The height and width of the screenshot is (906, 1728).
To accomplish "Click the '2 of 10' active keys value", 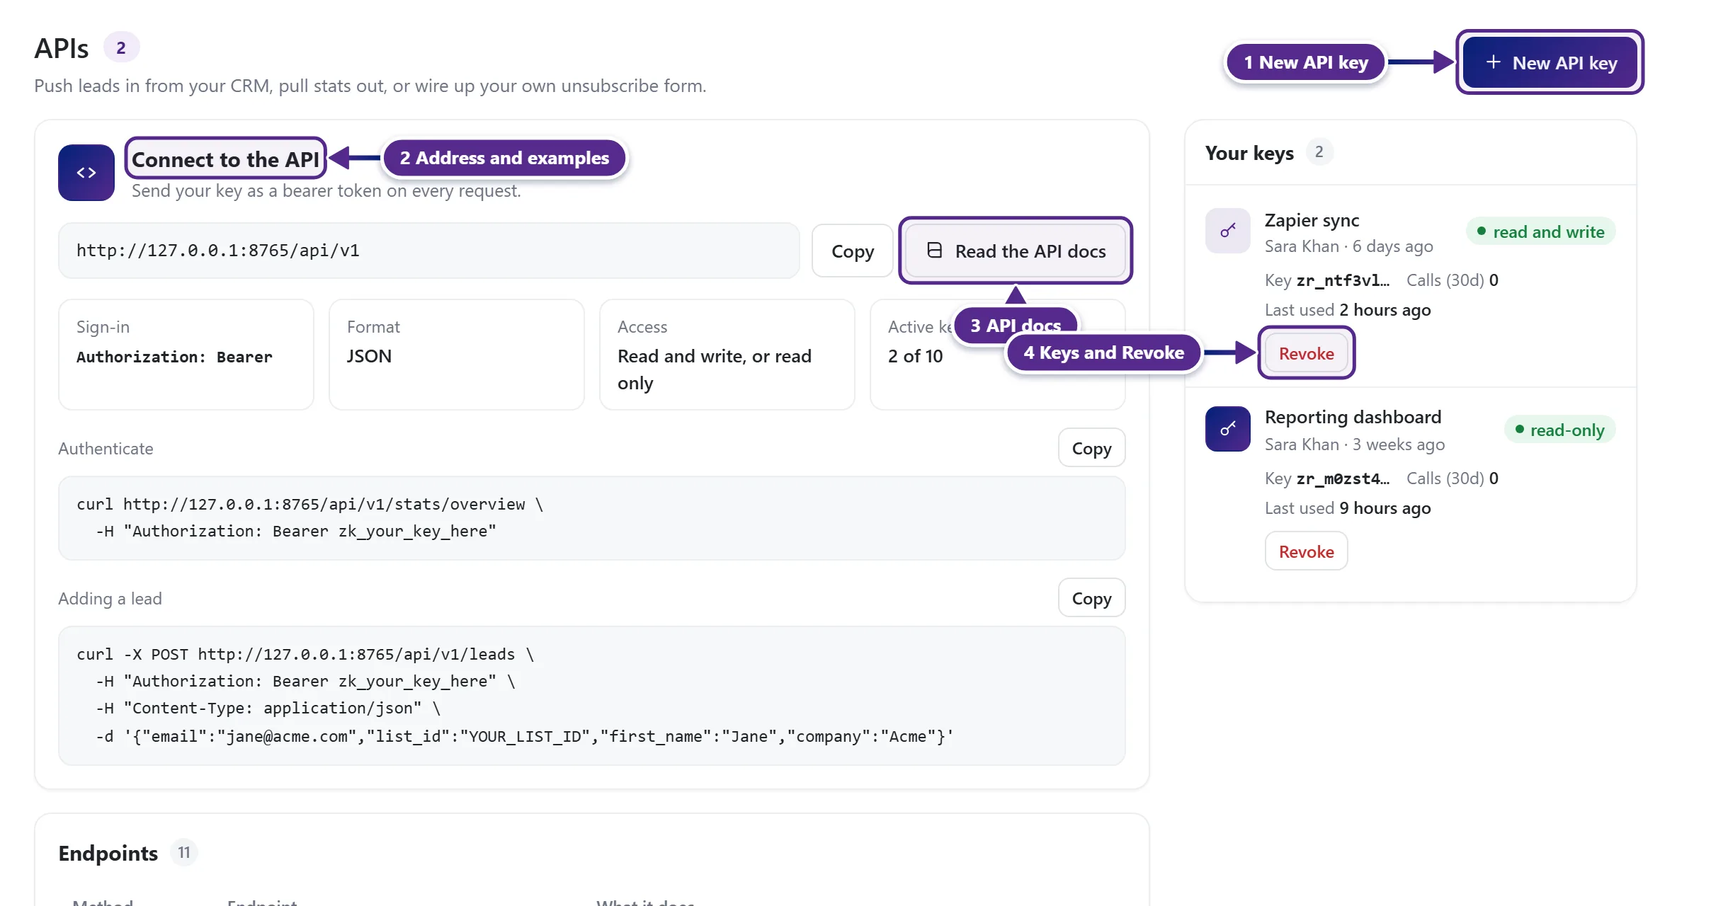I will point(915,356).
